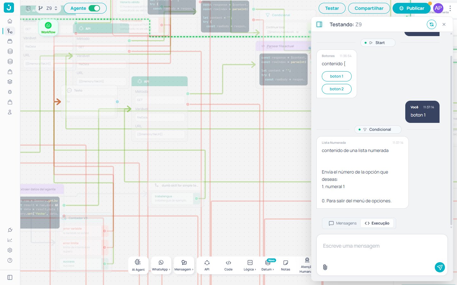Switch to the Execução tab
This screenshot has height=285, width=457.
pyautogui.click(x=377, y=223)
